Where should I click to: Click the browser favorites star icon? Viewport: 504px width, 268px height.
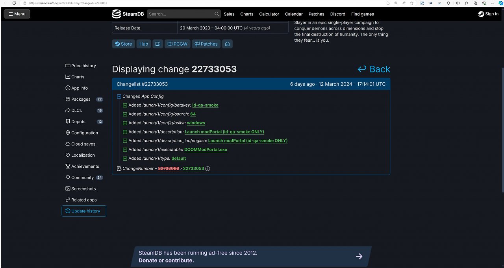(411, 3)
